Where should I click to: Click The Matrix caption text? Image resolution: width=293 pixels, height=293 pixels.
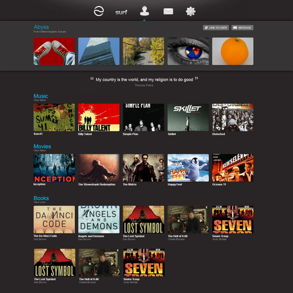(x=130, y=185)
